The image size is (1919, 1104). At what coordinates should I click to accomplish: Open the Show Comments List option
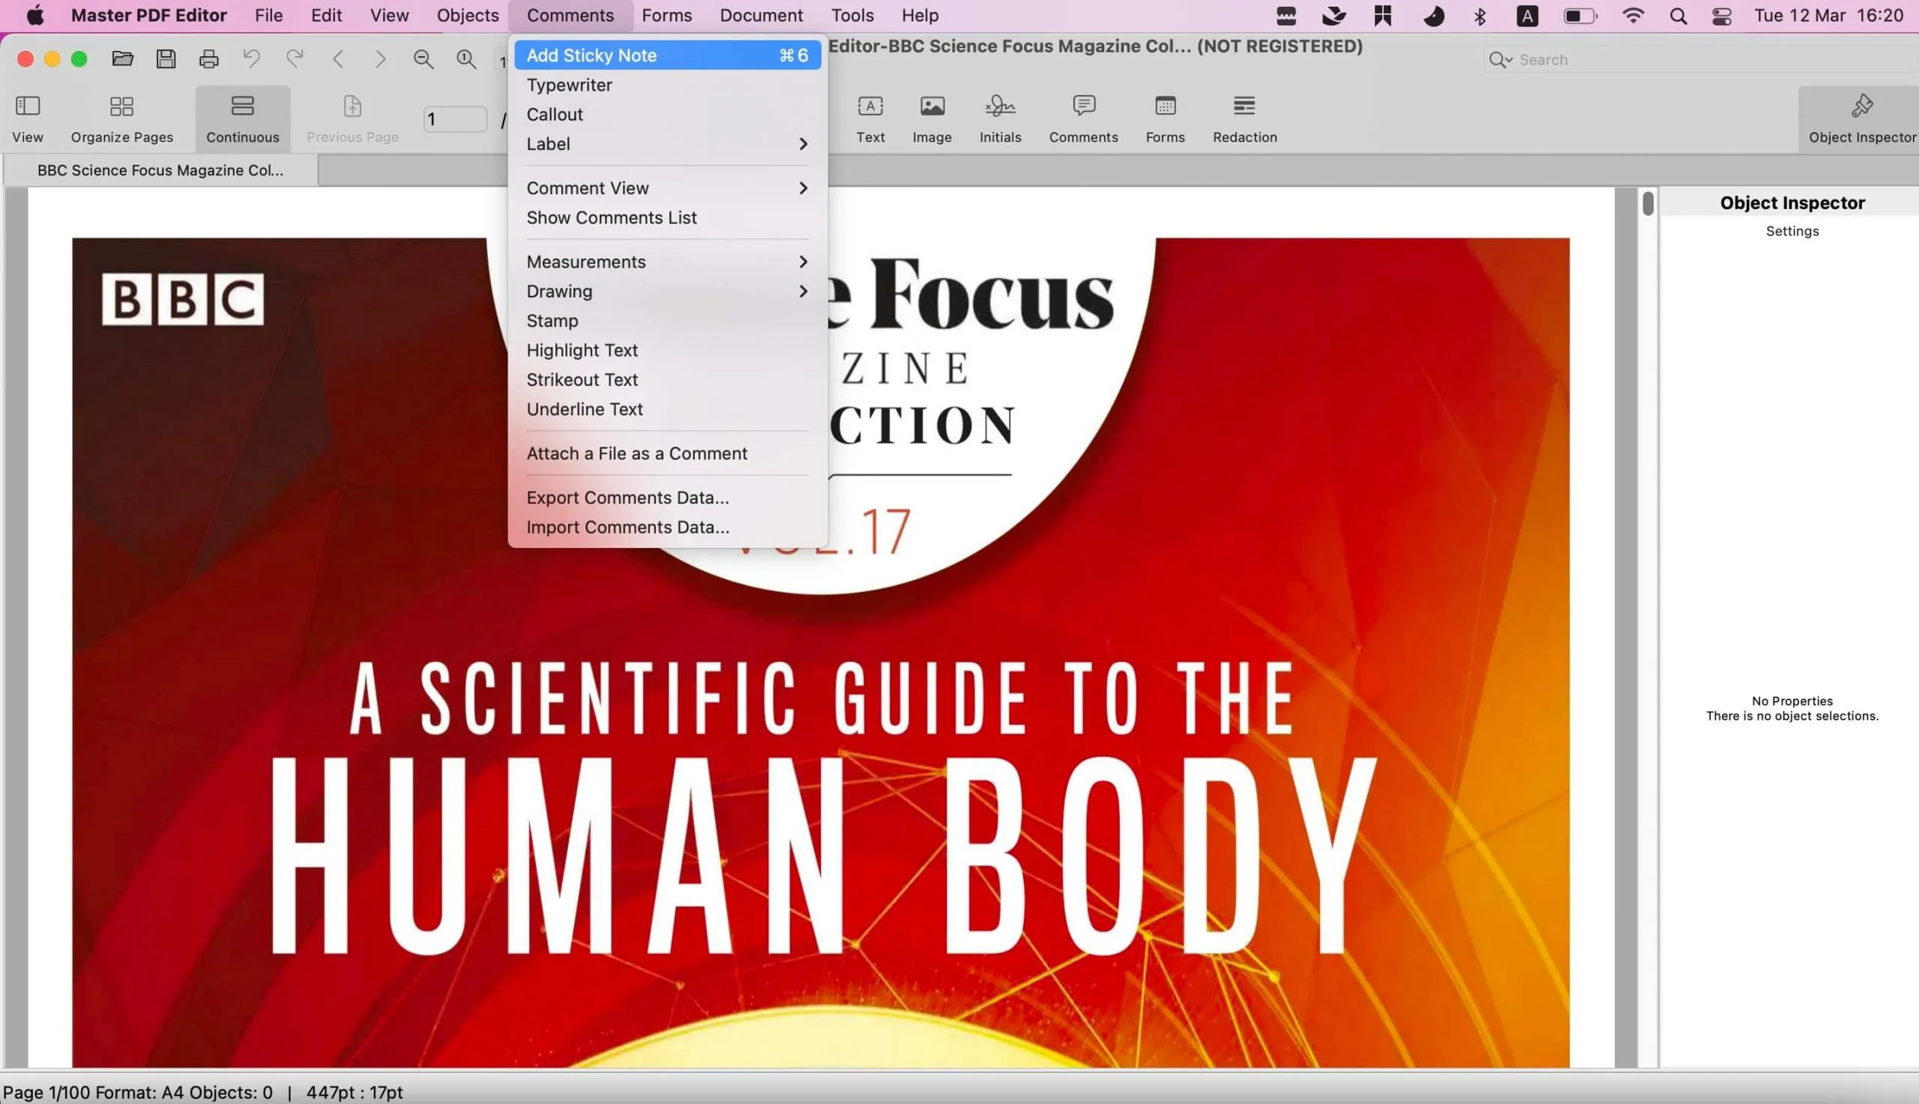[x=612, y=217]
